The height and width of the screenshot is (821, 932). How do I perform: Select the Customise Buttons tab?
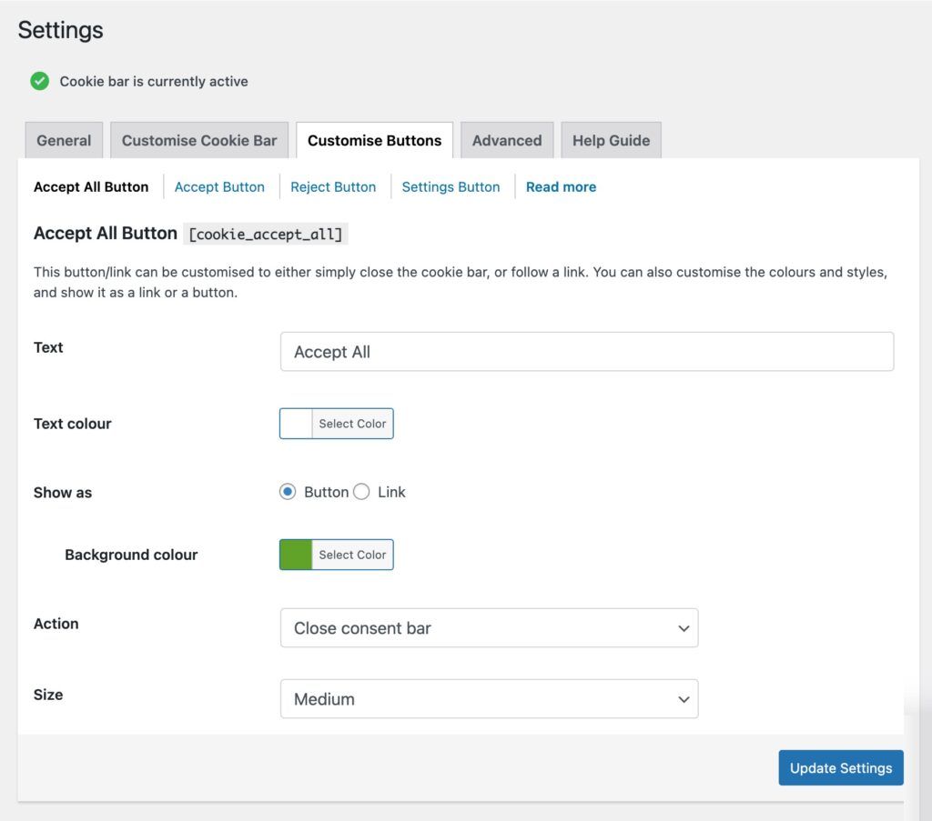pyautogui.click(x=374, y=140)
